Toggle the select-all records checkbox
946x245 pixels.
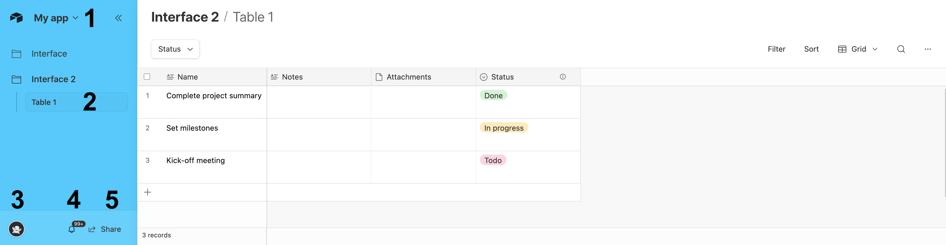147,77
